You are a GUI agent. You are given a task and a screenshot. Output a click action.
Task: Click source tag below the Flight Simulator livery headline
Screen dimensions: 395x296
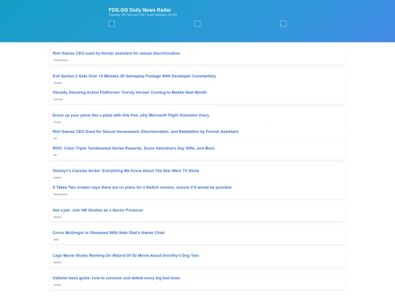[58, 122]
